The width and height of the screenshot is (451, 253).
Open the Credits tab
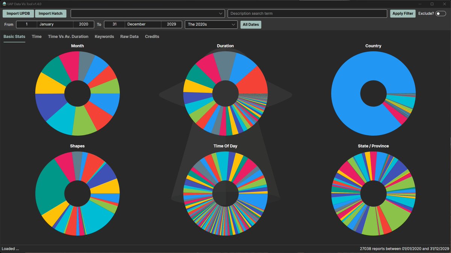tap(152, 37)
